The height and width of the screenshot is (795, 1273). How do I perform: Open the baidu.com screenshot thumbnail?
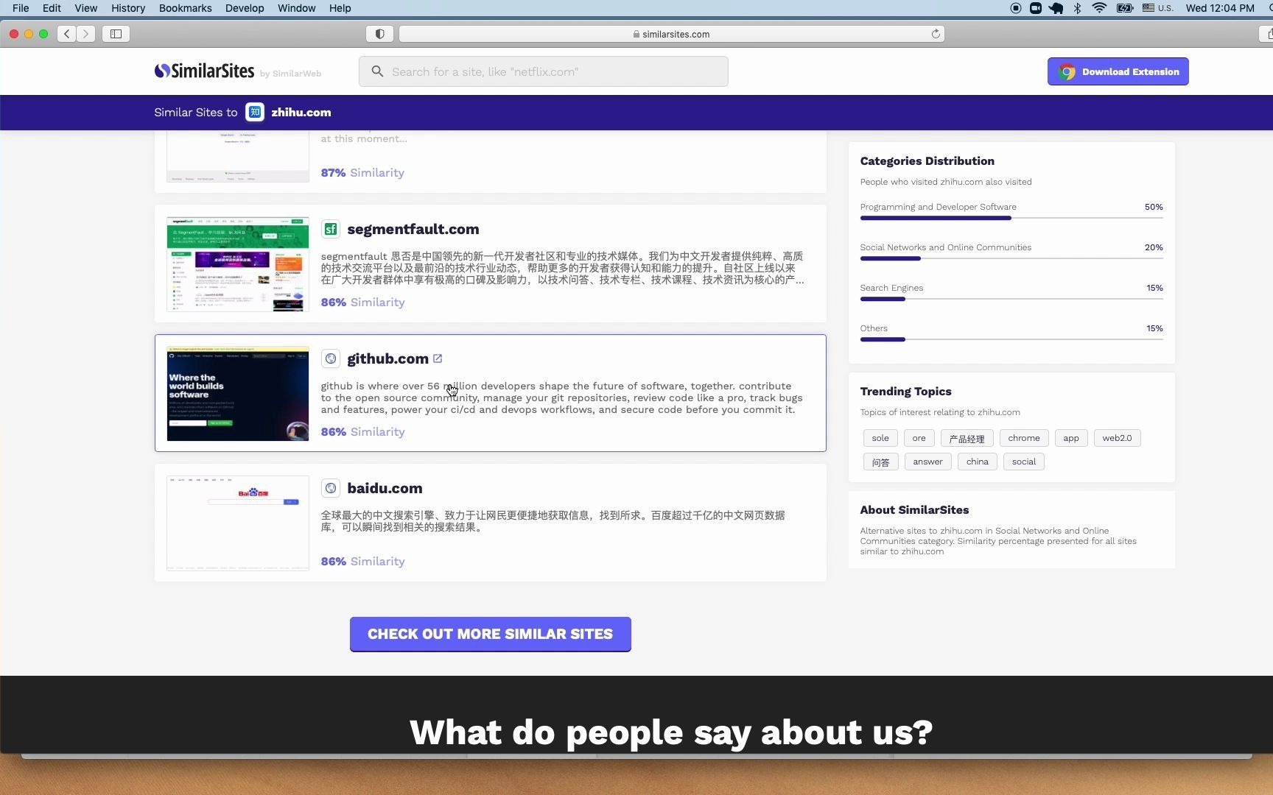[x=238, y=523]
